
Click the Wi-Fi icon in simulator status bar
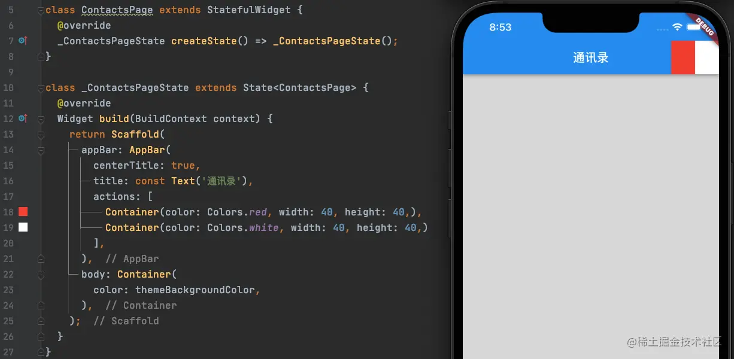pos(677,27)
